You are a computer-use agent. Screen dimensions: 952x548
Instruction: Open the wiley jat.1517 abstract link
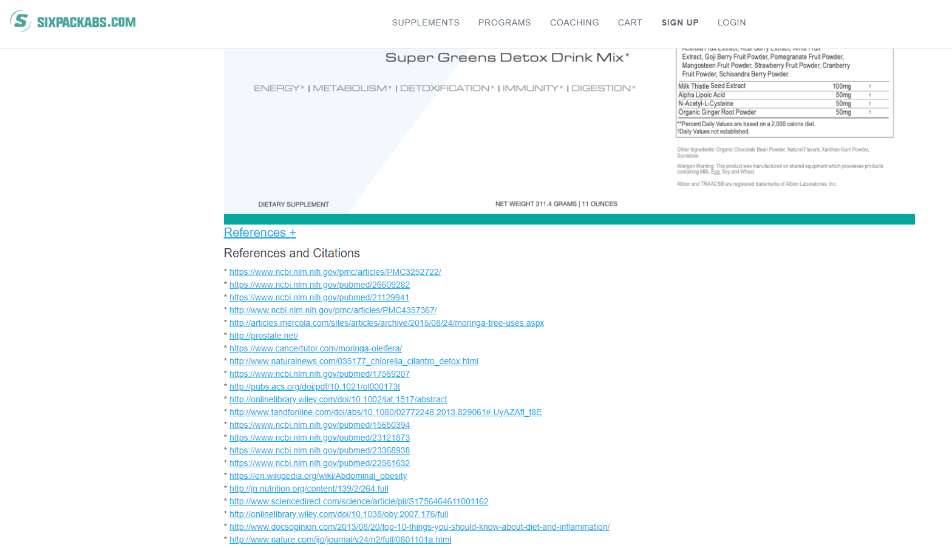pos(338,399)
